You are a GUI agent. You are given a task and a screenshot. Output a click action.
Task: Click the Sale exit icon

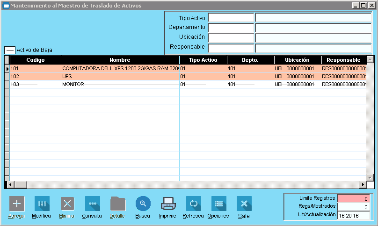click(x=244, y=204)
